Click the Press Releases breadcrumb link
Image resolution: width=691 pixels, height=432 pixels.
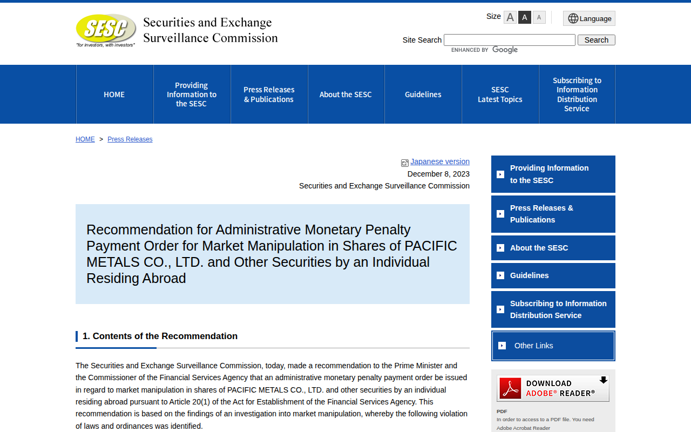pos(130,139)
